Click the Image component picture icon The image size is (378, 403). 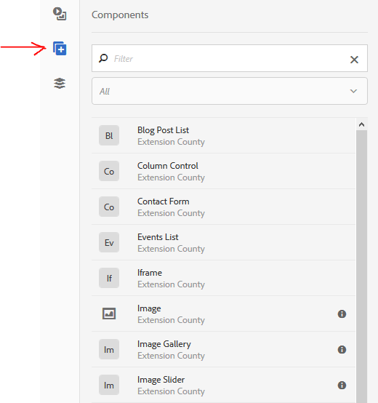[x=109, y=314]
